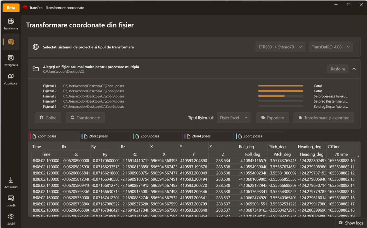
Task: Click the folder icon beside file chooser
Action: pyautogui.click(x=36, y=69)
